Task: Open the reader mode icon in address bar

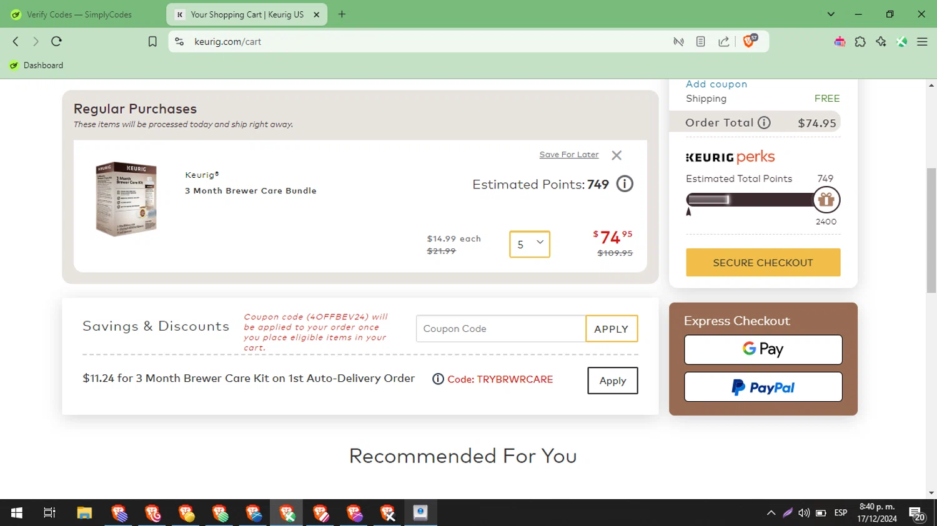Action: (x=701, y=42)
